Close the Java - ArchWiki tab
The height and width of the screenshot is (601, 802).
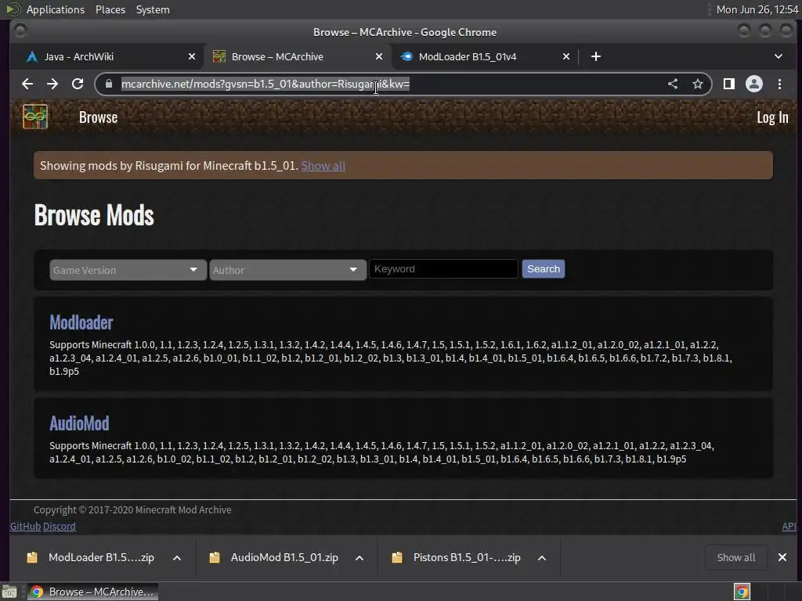pyautogui.click(x=192, y=56)
